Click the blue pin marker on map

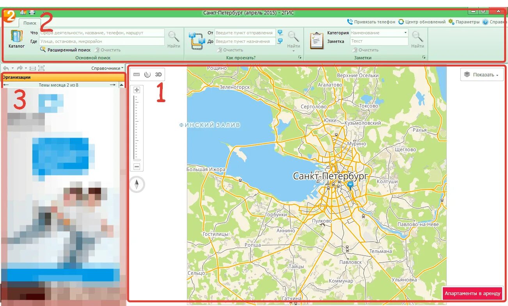[x=350, y=186]
